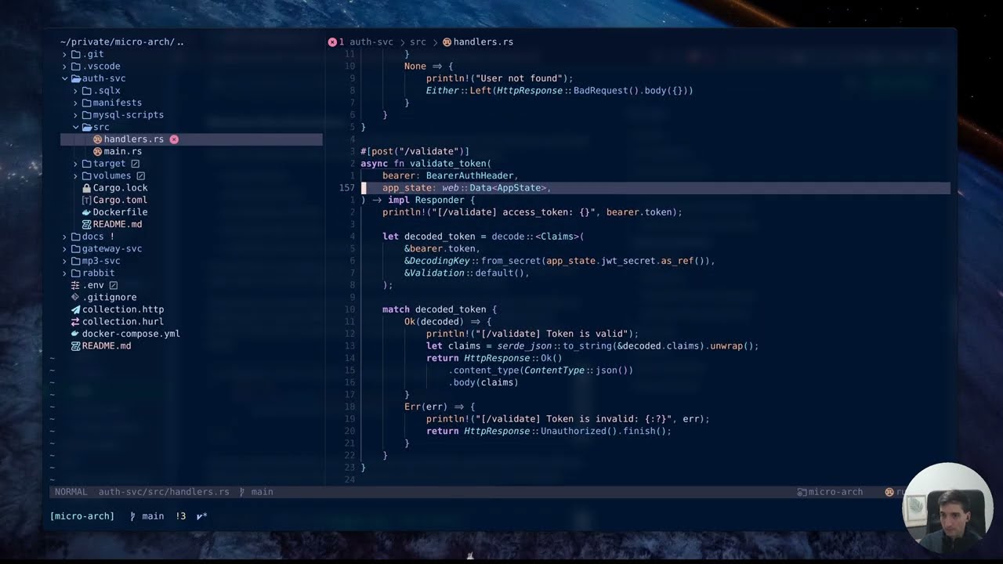Viewport: 1003px width, 564px height.
Task: Click the "target" folder name
Action: coord(109,164)
